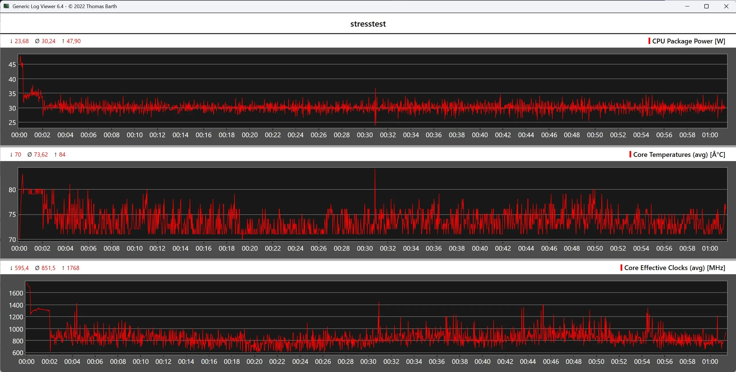Click the power maximum value 47,90
The image size is (736, 372).
point(74,41)
